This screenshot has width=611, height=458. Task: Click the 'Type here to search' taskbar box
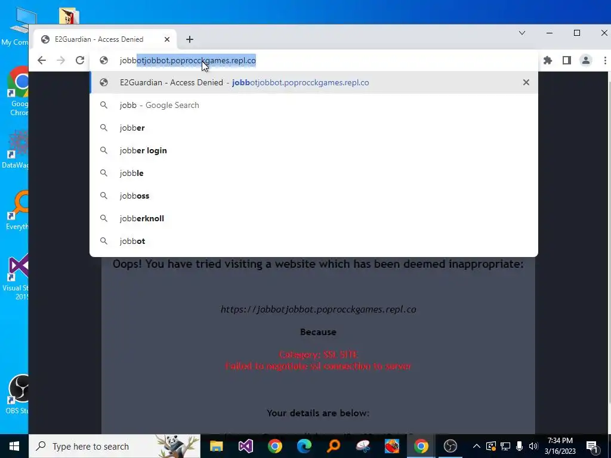[115, 446]
